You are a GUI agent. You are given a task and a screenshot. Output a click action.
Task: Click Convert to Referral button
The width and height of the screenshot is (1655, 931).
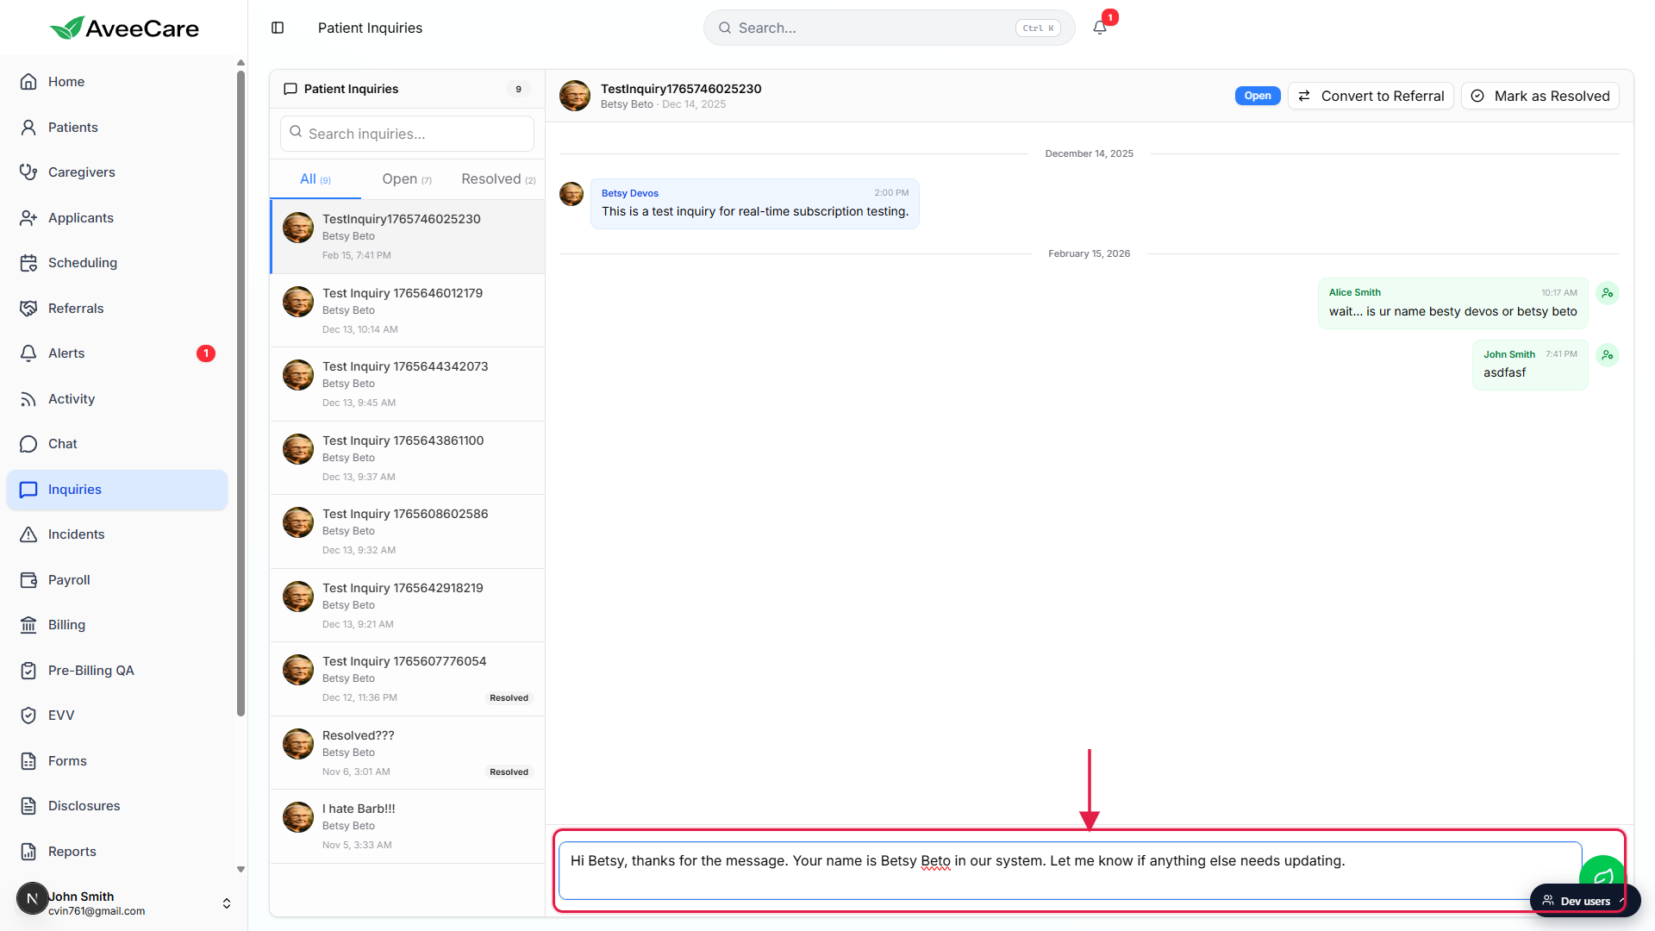point(1371,96)
